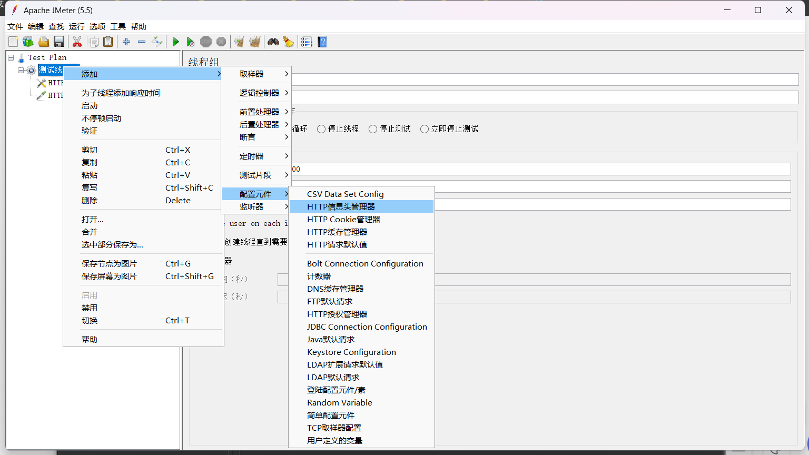
Task: Expand the 后置处理器 submenu
Action: click(x=256, y=125)
